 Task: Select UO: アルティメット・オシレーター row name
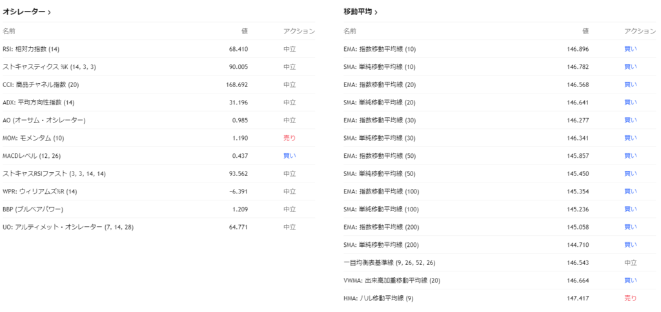point(68,227)
